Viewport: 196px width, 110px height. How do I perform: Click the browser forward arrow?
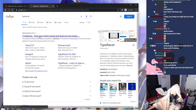coord(9,10)
